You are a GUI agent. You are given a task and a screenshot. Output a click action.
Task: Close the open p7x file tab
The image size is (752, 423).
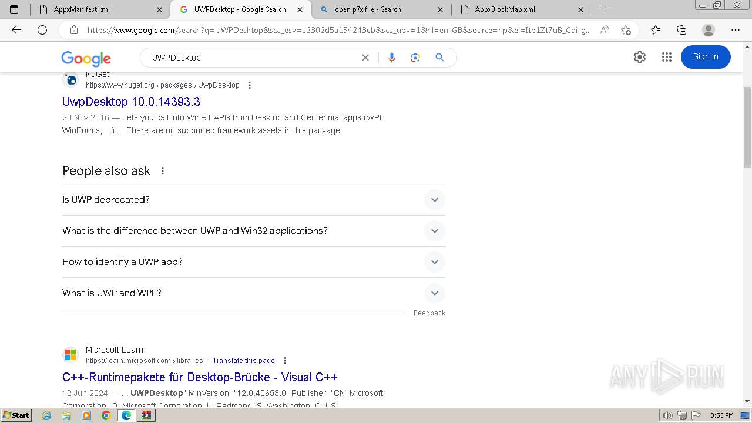point(441,9)
